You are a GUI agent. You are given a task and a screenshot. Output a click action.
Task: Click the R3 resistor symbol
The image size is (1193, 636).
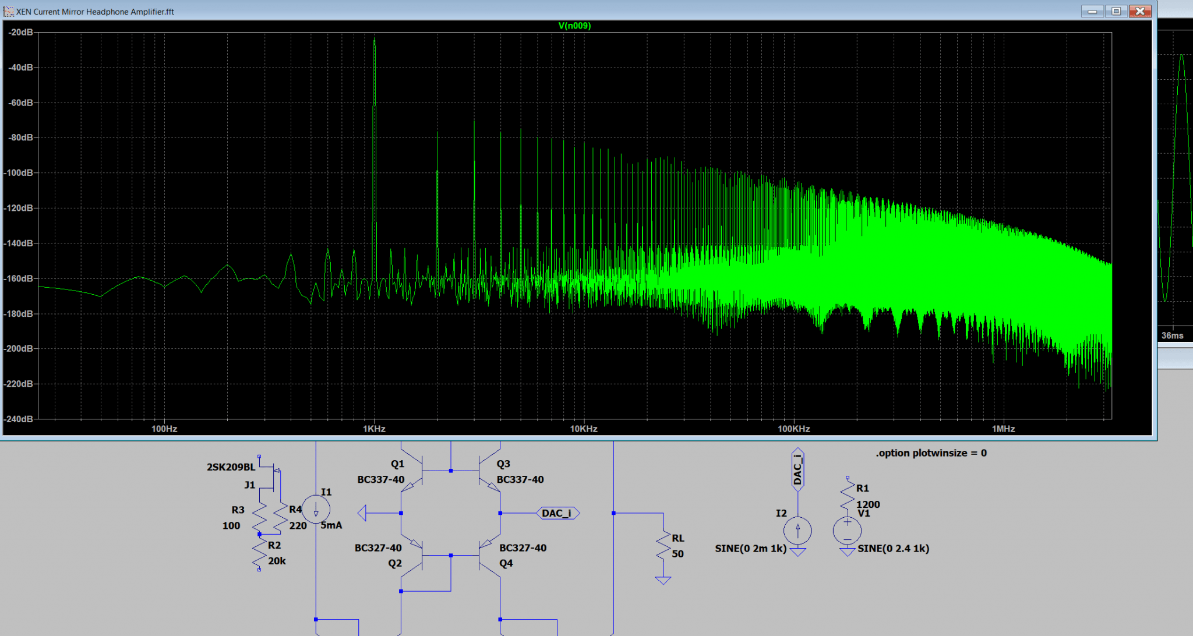(x=259, y=517)
